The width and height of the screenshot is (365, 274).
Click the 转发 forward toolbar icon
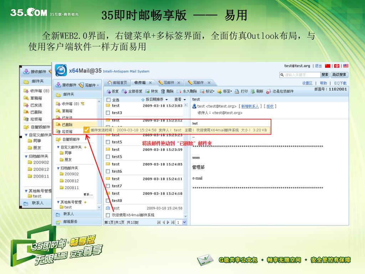(148, 91)
